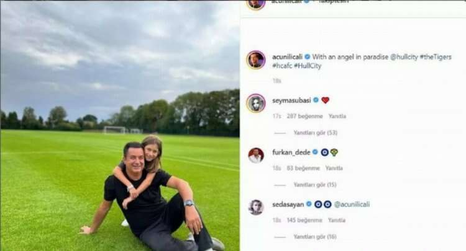Open acunilicali profile picture in caption
Screen dimensions: 466x251
pos(256,60)
